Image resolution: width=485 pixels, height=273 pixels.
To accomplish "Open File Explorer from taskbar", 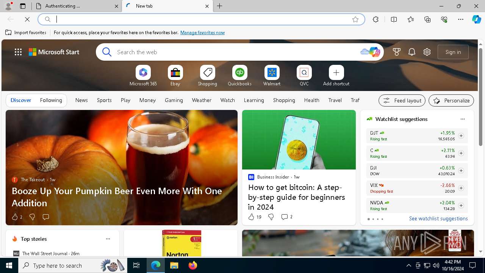I will tap(174, 265).
